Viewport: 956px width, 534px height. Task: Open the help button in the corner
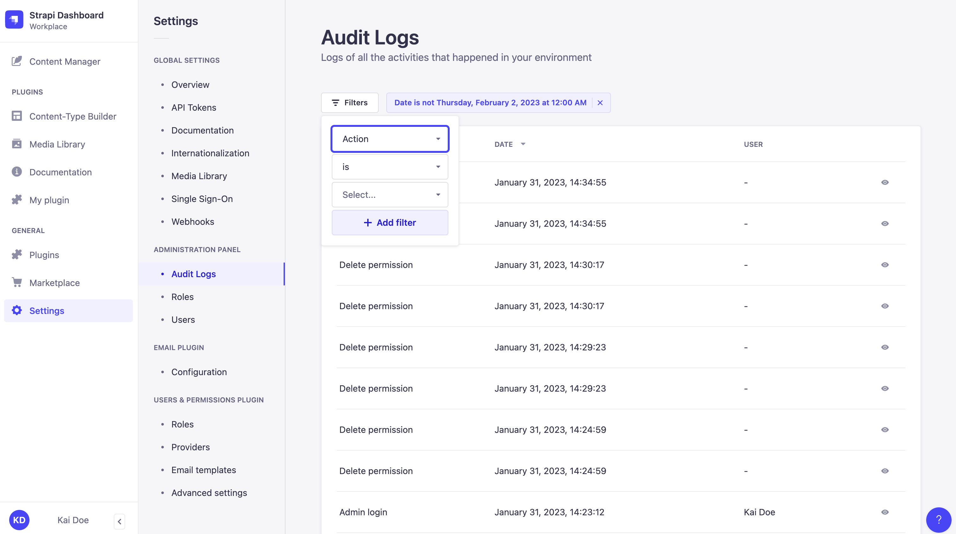pos(939,519)
